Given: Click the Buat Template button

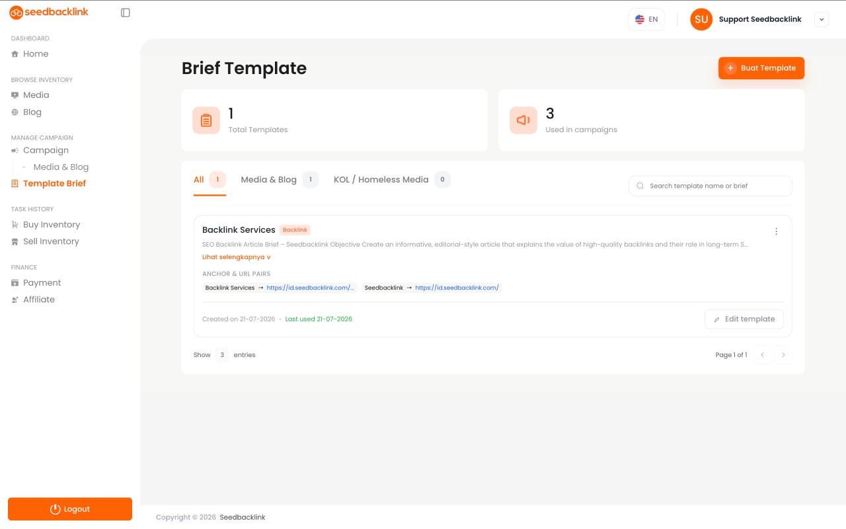Looking at the screenshot, I should pos(761,68).
